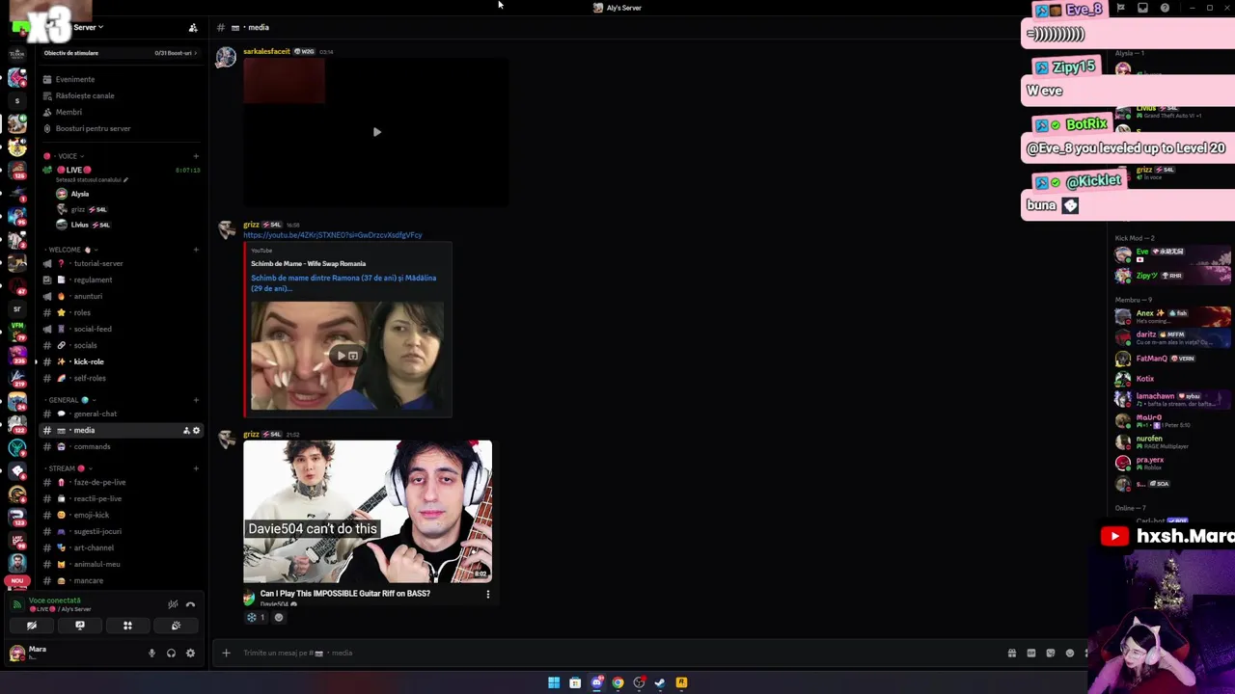This screenshot has width=1235, height=694.
Task: Toggle the camera in voice panel
Action: (x=32, y=626)
